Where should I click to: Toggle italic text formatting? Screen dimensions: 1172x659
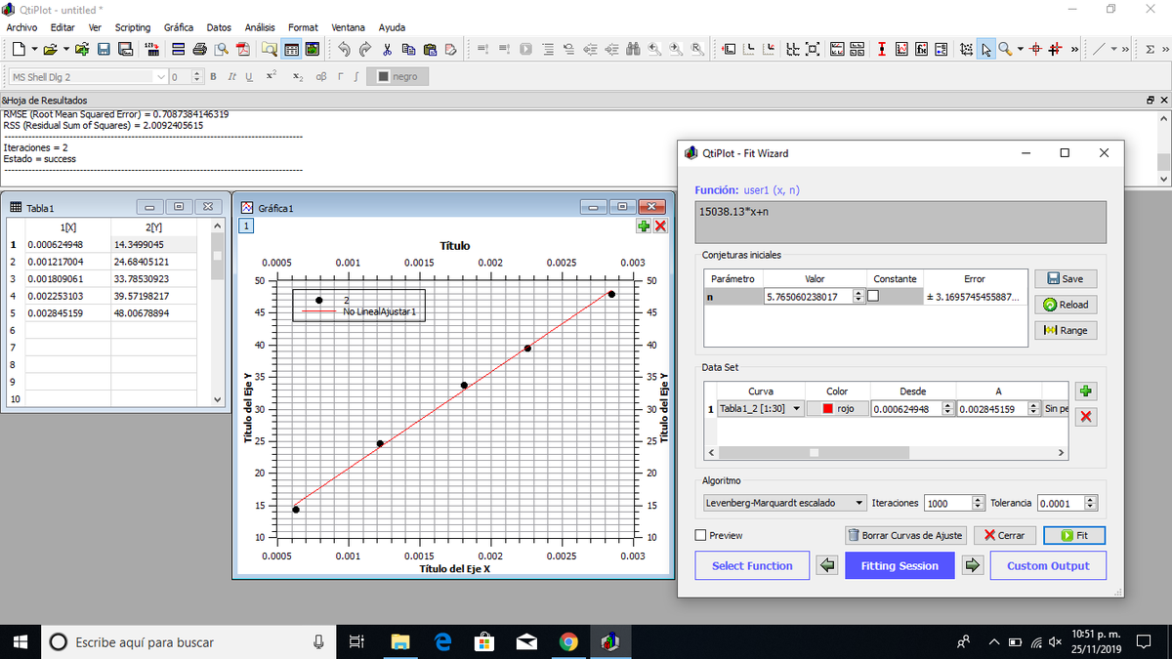coord(231,76)
